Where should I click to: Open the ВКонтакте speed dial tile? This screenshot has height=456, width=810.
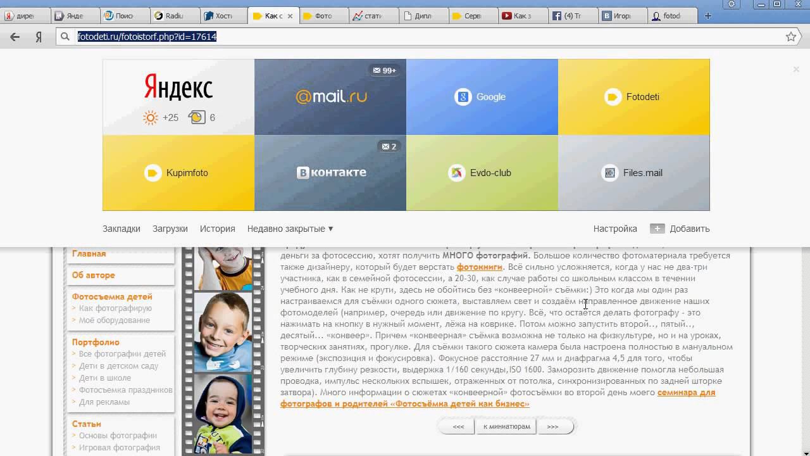[330, 173]
